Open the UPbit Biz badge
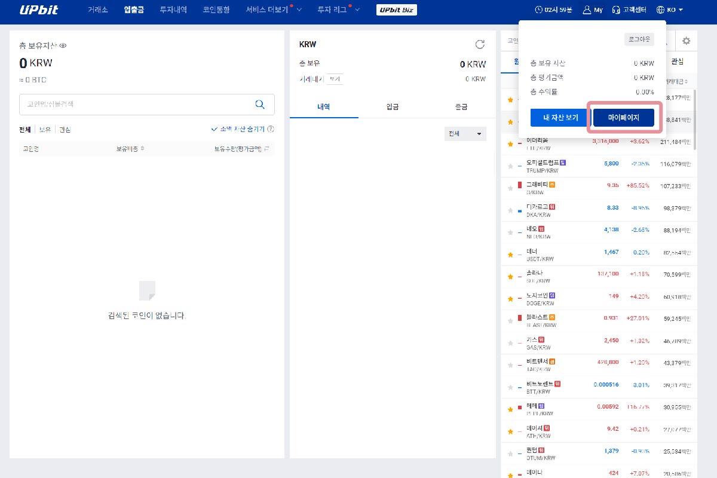Image resolution: width=717 pixels, height=478 pixels. pyautogui.click(x=397, y=10)
